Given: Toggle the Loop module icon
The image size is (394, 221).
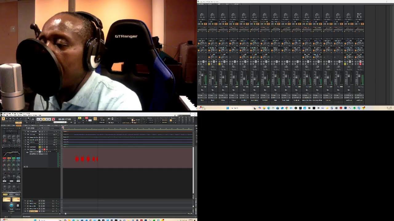Looking at the screenshot, I should [x=95, y=118].
